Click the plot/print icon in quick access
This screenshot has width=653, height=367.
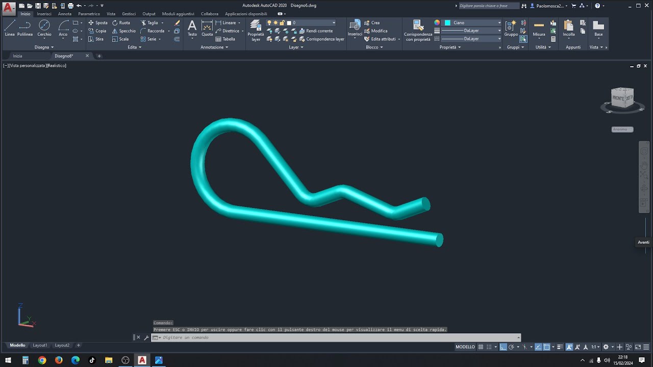[x=70, y=6]
